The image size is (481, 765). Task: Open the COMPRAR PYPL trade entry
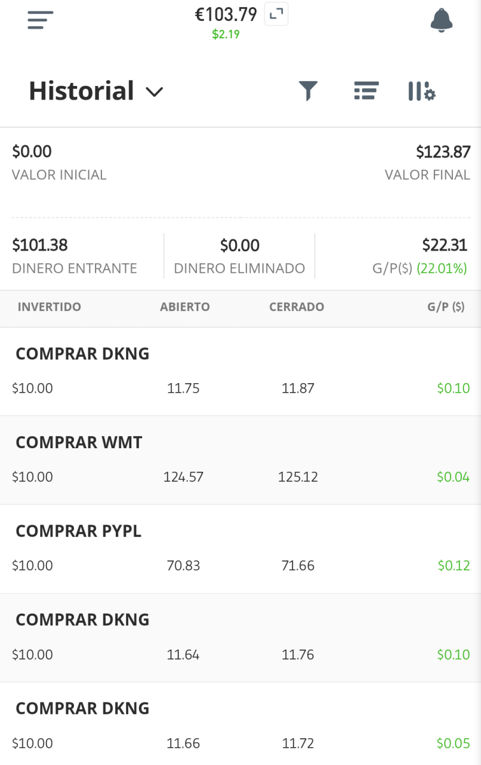[240, 549]
